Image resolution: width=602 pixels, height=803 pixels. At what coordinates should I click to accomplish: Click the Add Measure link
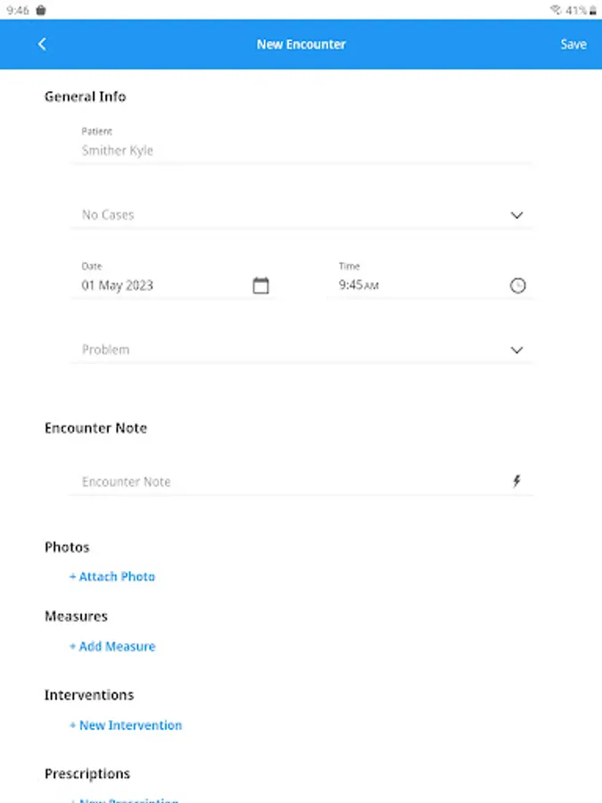pyautogui.click(x=112, y=647)
